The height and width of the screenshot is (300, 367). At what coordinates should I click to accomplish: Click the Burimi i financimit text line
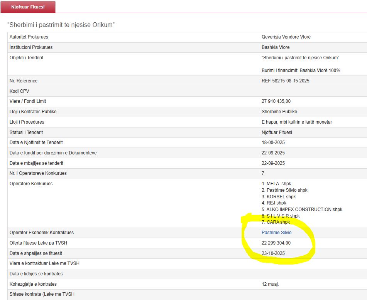coord(301,70)
